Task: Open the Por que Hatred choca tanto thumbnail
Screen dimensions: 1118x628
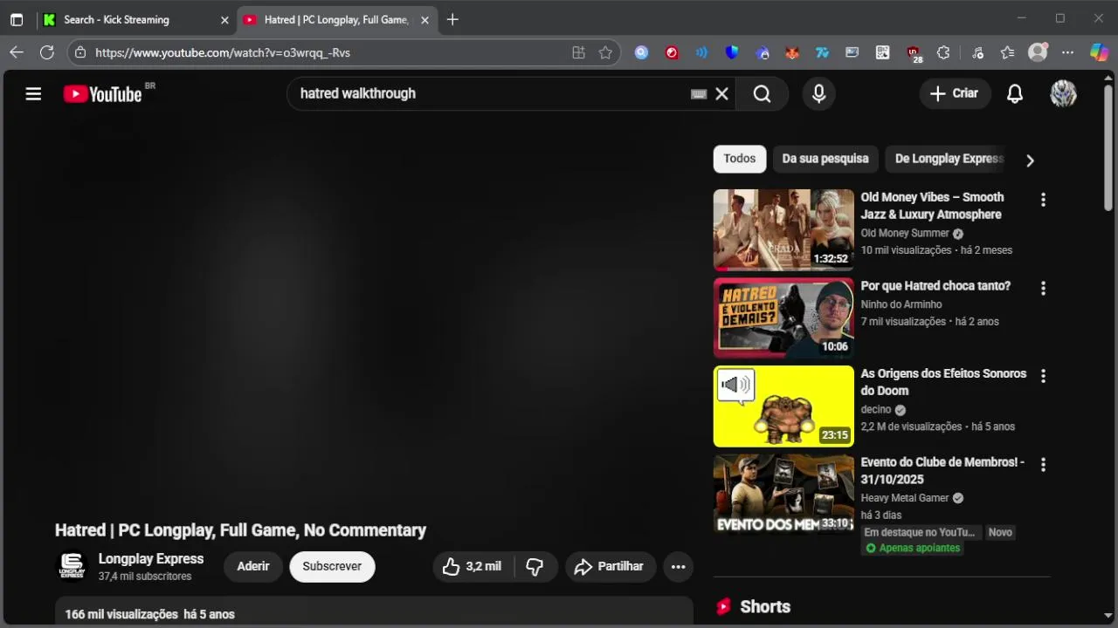Action: [783, 317]
